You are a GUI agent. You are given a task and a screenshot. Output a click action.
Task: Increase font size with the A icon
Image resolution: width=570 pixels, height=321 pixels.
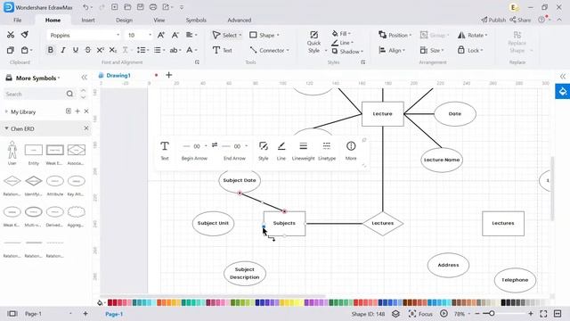point(161,35)
